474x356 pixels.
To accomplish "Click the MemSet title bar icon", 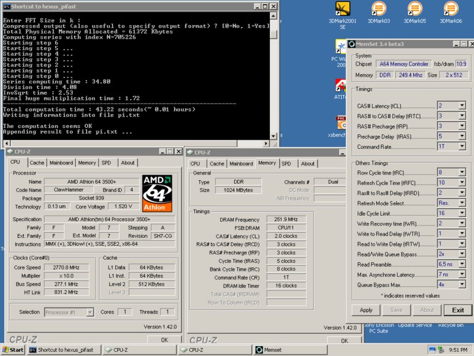I will click(x=351, y=44).
